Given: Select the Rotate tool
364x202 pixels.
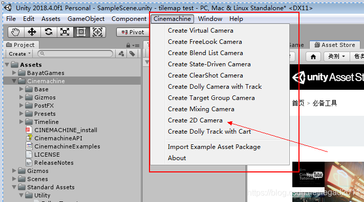Looking at the screenshot, I should pos(49,32).
